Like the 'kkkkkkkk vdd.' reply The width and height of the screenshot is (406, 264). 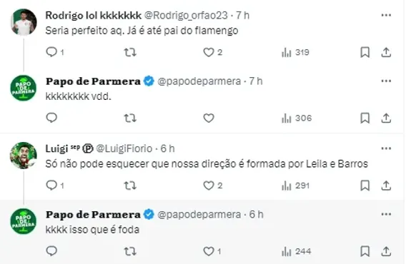[x=209, y=118]
